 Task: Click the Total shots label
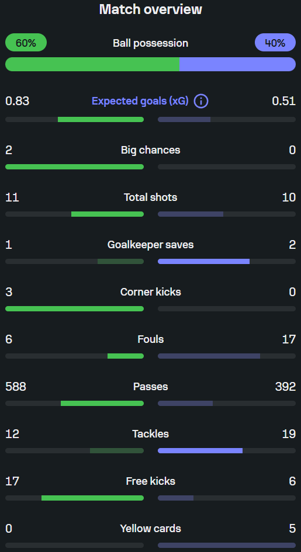[x=151, y=197]
